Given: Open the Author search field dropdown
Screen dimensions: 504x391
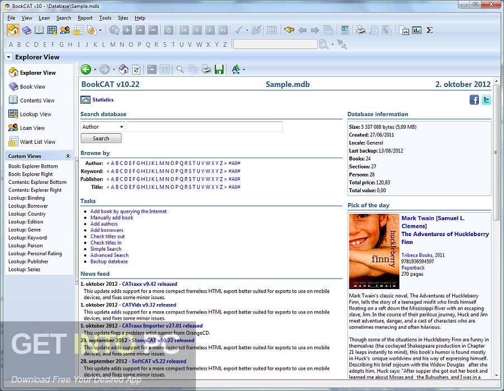Looking at the screenshot, I should [x=103, y=126].
